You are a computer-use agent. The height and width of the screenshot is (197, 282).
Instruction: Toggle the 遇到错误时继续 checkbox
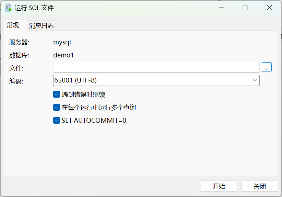tap(57, 94)
